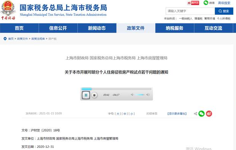Share article via green WeChat icon
Viewport: 236px width, 150px height.
201,114
